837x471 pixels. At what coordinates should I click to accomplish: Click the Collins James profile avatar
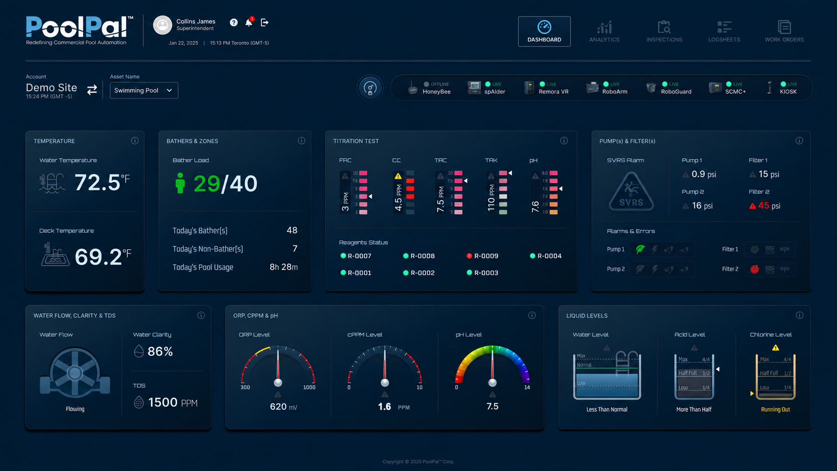click(162, 25)
